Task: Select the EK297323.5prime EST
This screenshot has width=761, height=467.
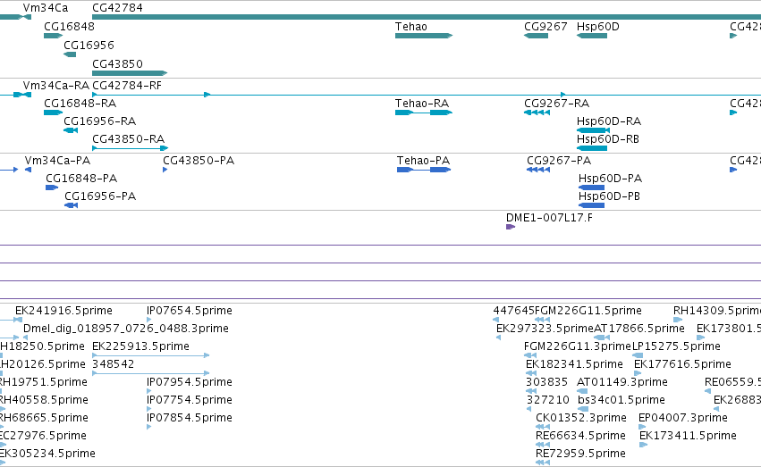Action: (498, 338)
